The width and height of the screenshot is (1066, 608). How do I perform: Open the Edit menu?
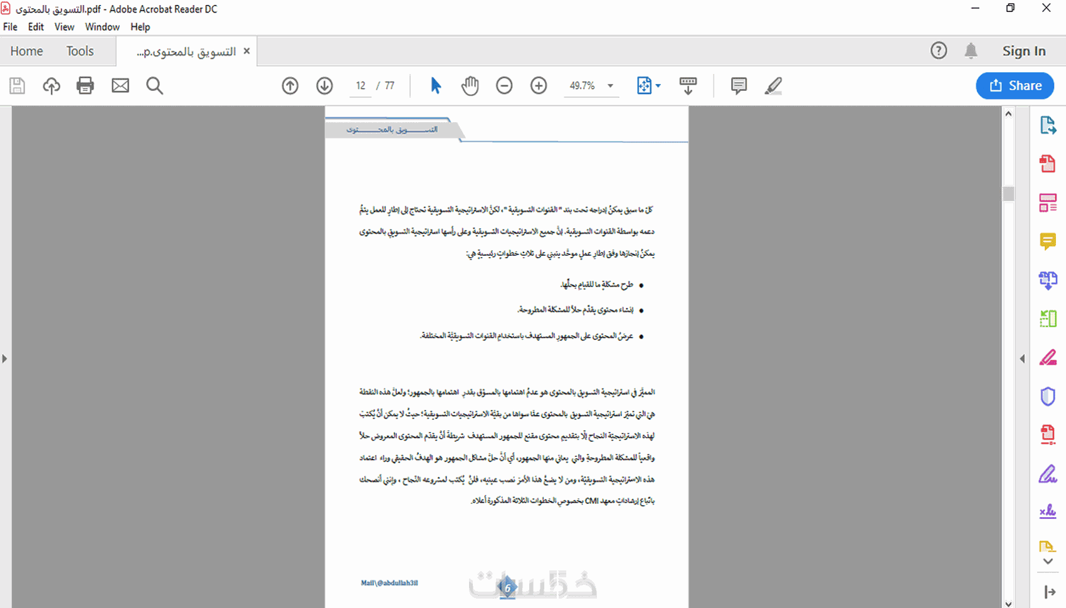pyautogui.click(x=36, y=26)
